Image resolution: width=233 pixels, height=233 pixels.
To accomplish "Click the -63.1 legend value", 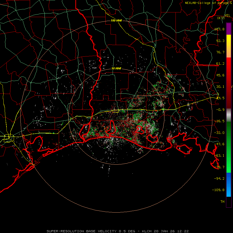I will [219, 156].
